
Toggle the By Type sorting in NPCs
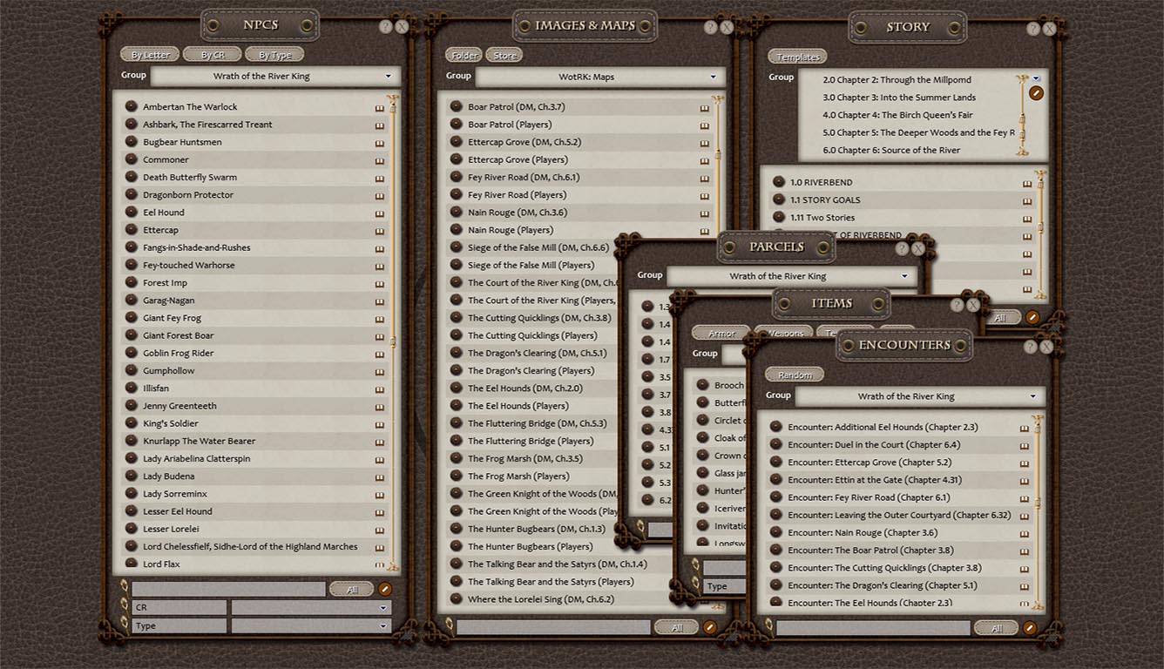(274, 54)
